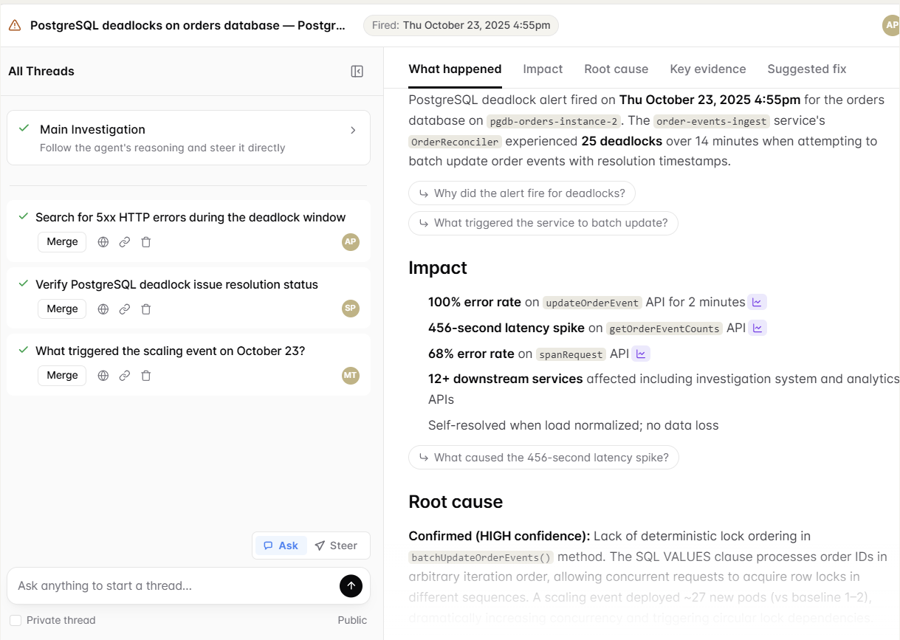Copy link for 5xx HTTP errors thread
900x640 pixels.
point(125,242)
